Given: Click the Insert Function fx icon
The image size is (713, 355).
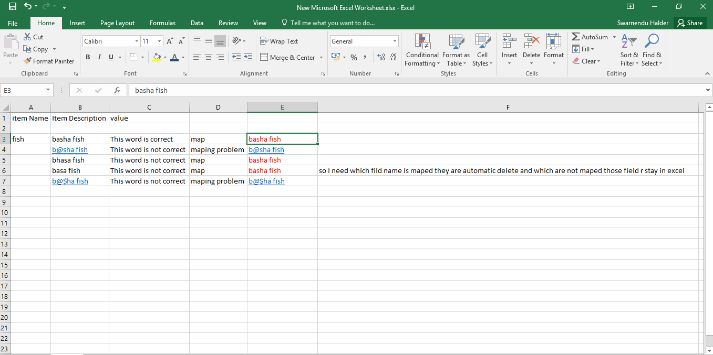Looking at the screenshot, I should click(117, 90).
